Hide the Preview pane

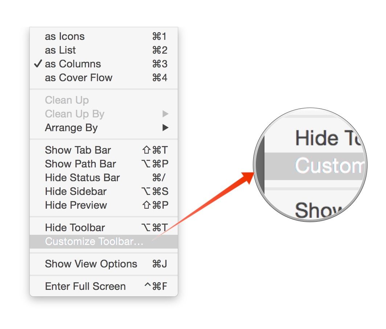(75, 205)
